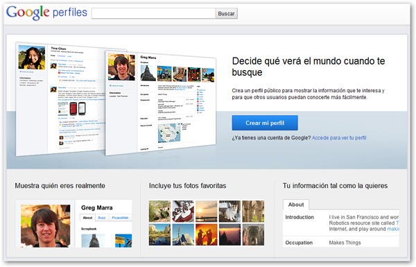Select the About tab in Greg Marra card
This screenshot has height=267, width=416.
tap(87, 218)
